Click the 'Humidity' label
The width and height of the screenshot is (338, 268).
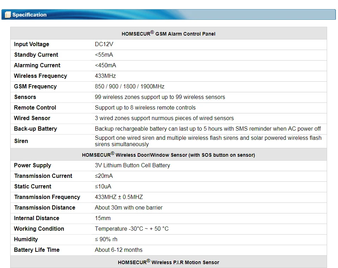click(26, 239)
